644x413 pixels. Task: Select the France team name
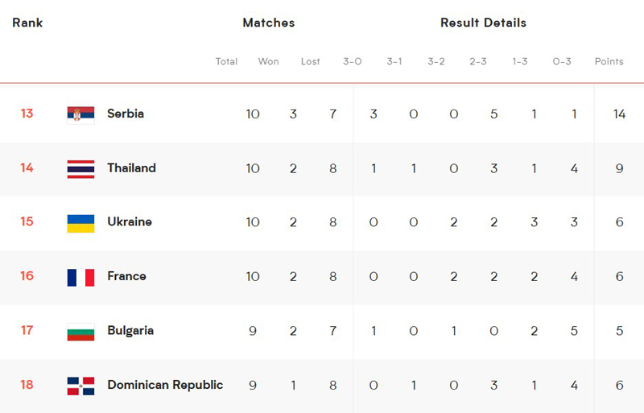click(x=126, y=276)
